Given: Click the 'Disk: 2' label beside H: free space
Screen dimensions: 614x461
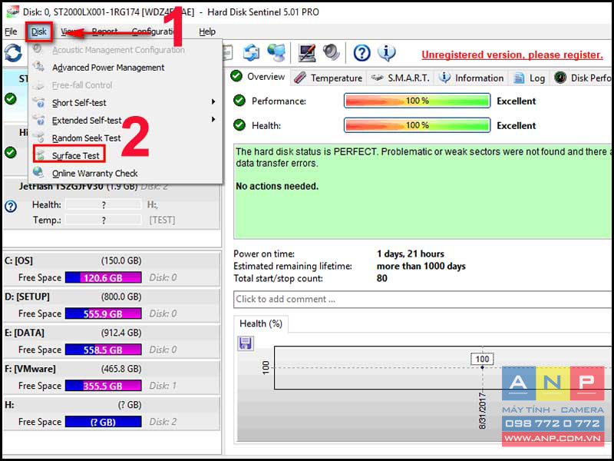Looking at the screenshot, I should coord(163,422).
